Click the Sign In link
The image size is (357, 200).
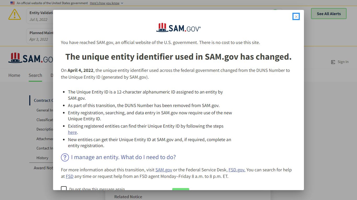tap(343, 62)
